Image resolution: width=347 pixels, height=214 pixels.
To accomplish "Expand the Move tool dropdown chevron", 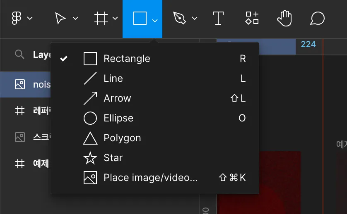I will point(75,19).
